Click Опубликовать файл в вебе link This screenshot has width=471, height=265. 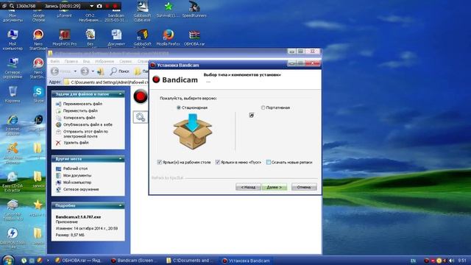tap(88, 124)
